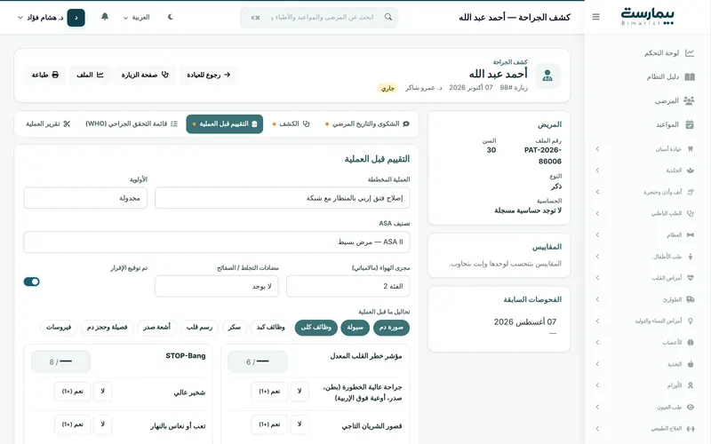Click the المواعيد calendar icon
Image resolution: width=711 pixels, height=444 pixels.
click(x=690, y=124)
